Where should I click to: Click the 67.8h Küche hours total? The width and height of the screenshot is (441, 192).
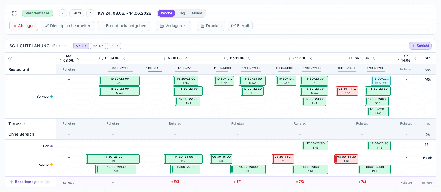[427, 158]
